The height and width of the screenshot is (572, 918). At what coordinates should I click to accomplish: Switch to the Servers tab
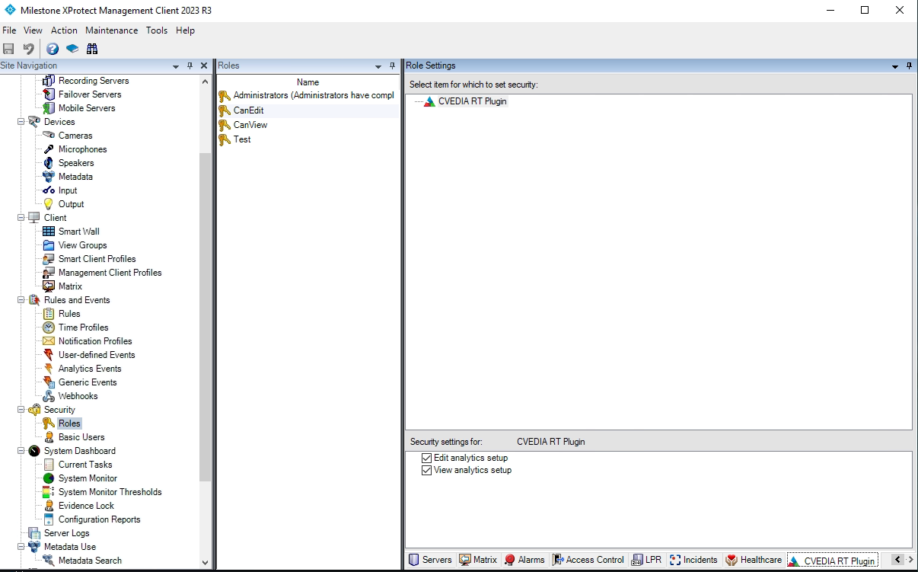(430, 560)
